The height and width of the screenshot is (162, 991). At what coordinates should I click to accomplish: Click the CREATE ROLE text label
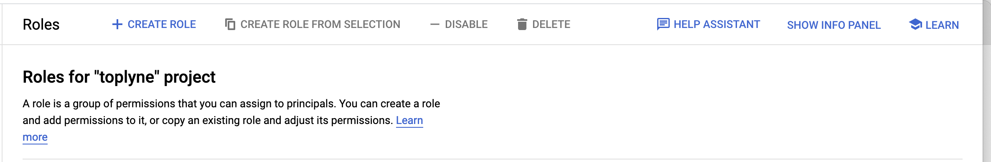pyautogui.click(x=162, y=24)
